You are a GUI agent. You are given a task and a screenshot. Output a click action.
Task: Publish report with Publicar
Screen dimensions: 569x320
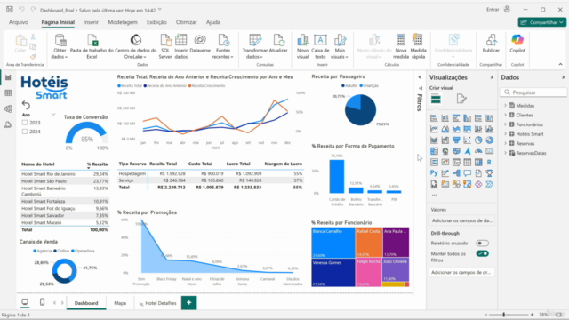(x=491, y=44)
